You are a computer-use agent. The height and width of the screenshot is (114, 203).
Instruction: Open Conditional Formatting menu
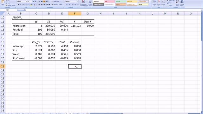coord(83,3)
